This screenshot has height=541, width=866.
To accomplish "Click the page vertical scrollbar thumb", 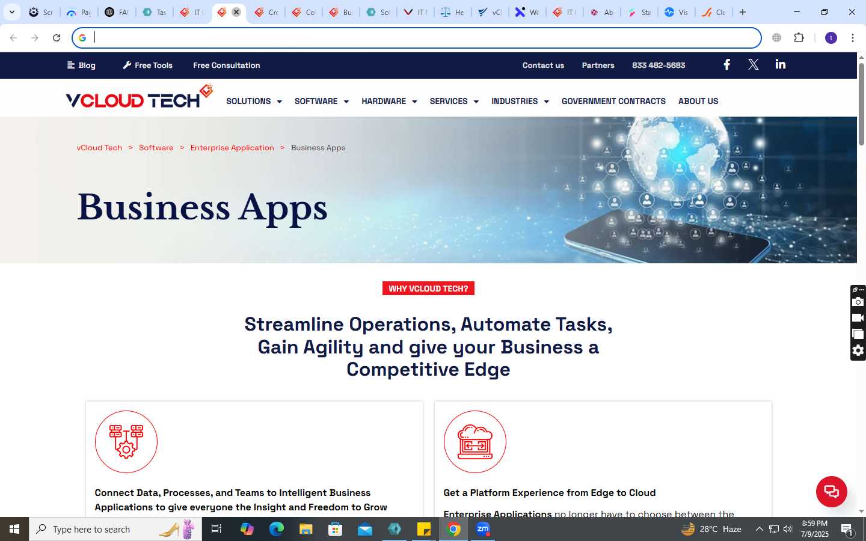I will (861, 103).
